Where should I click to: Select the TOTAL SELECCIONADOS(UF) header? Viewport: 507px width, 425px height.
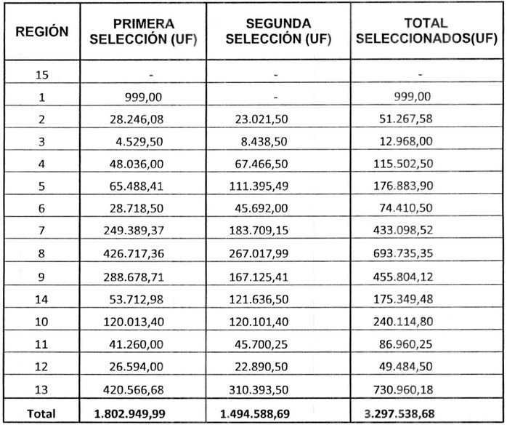tap(425, 31)
